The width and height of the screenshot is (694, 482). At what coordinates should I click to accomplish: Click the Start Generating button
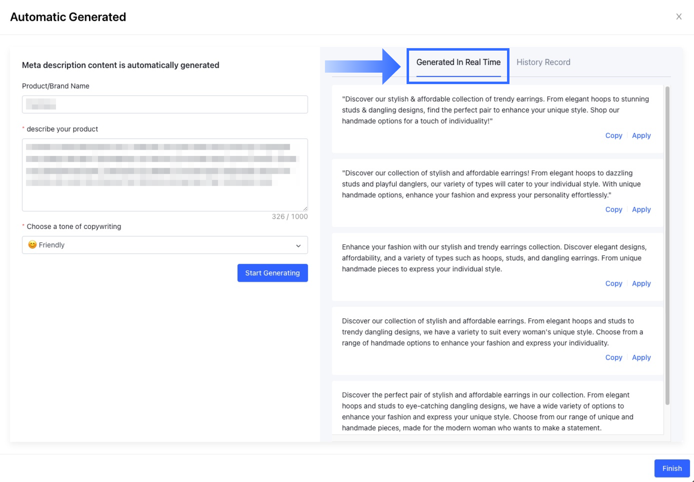pos(272,273)
